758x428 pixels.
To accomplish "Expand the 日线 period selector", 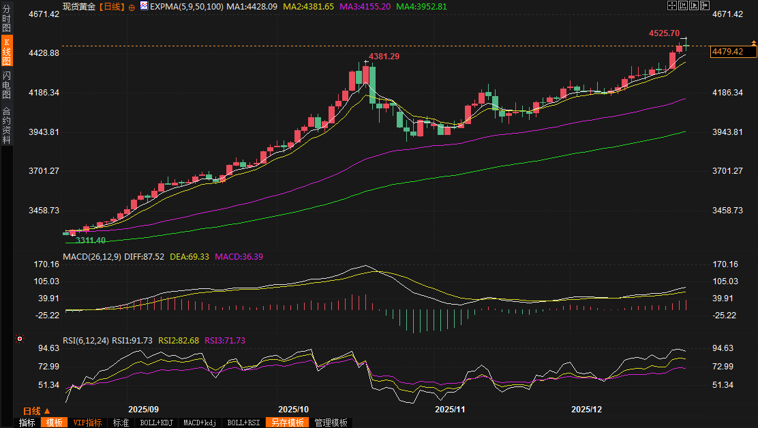I will point(36,411).
